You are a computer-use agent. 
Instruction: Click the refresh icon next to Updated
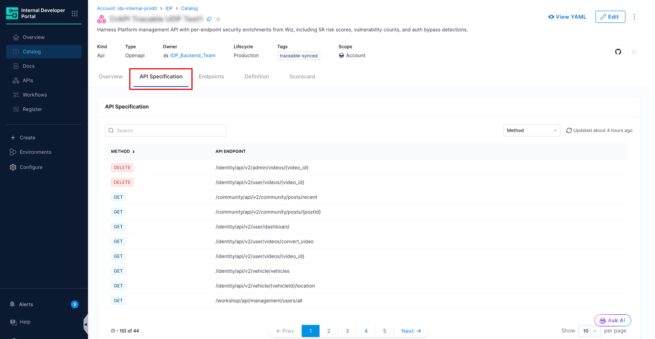[569, 130]
